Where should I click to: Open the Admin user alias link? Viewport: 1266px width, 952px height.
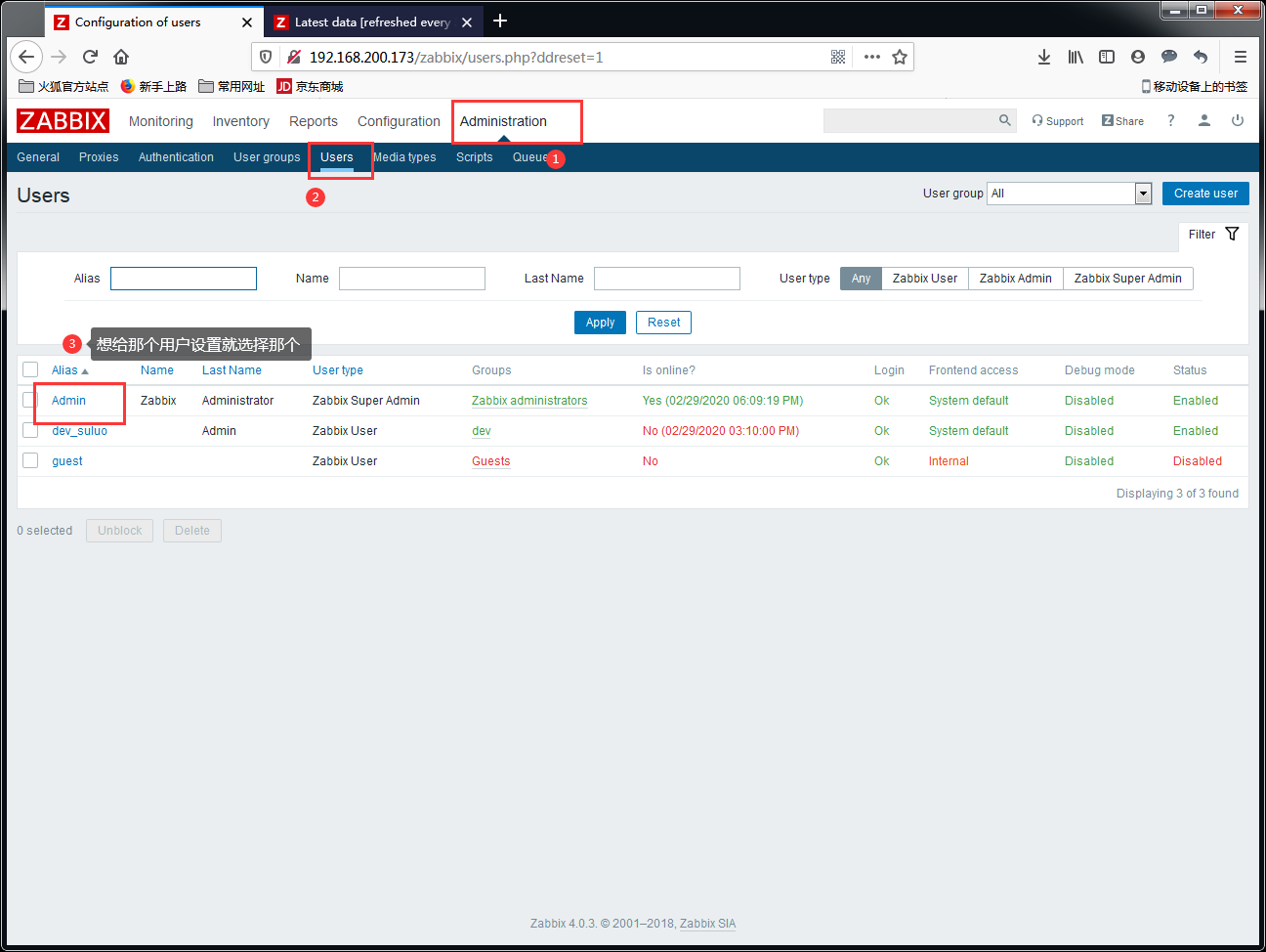tap(68, 401)
